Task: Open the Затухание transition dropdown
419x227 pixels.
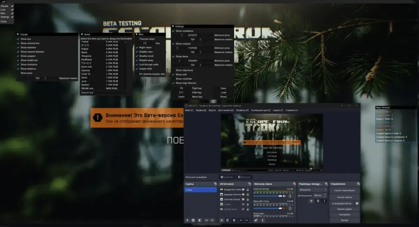Action: (x=313, y=190)
